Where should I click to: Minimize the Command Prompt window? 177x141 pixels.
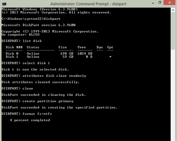coord(153,3)
